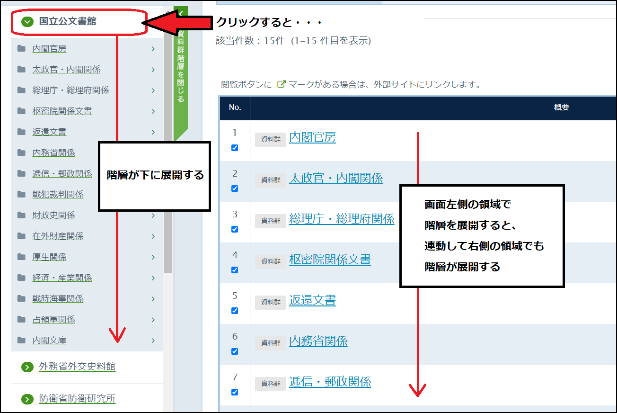Click the folder icon beside 占領軍関係
617x413 pixels.
click(21, 319)
